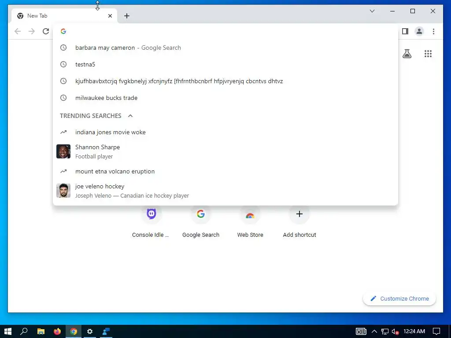The image size is (451, 338).
Task: Select the New Tab tab
Action: click(x=64, y=16)
